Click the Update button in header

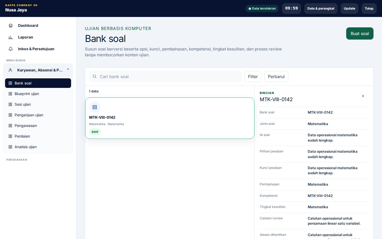[x=349, y=8]
